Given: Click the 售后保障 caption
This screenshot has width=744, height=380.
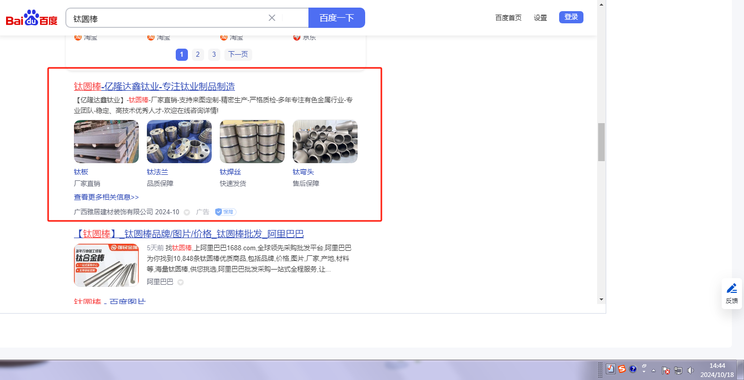Looking at the screenshot, I should [x=306, y=183].
